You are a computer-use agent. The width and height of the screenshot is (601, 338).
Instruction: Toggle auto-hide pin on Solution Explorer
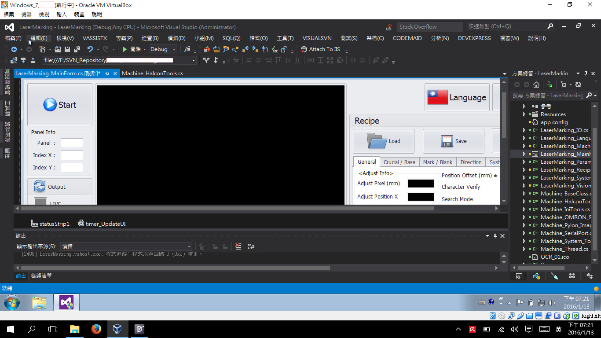coord(586,73)
